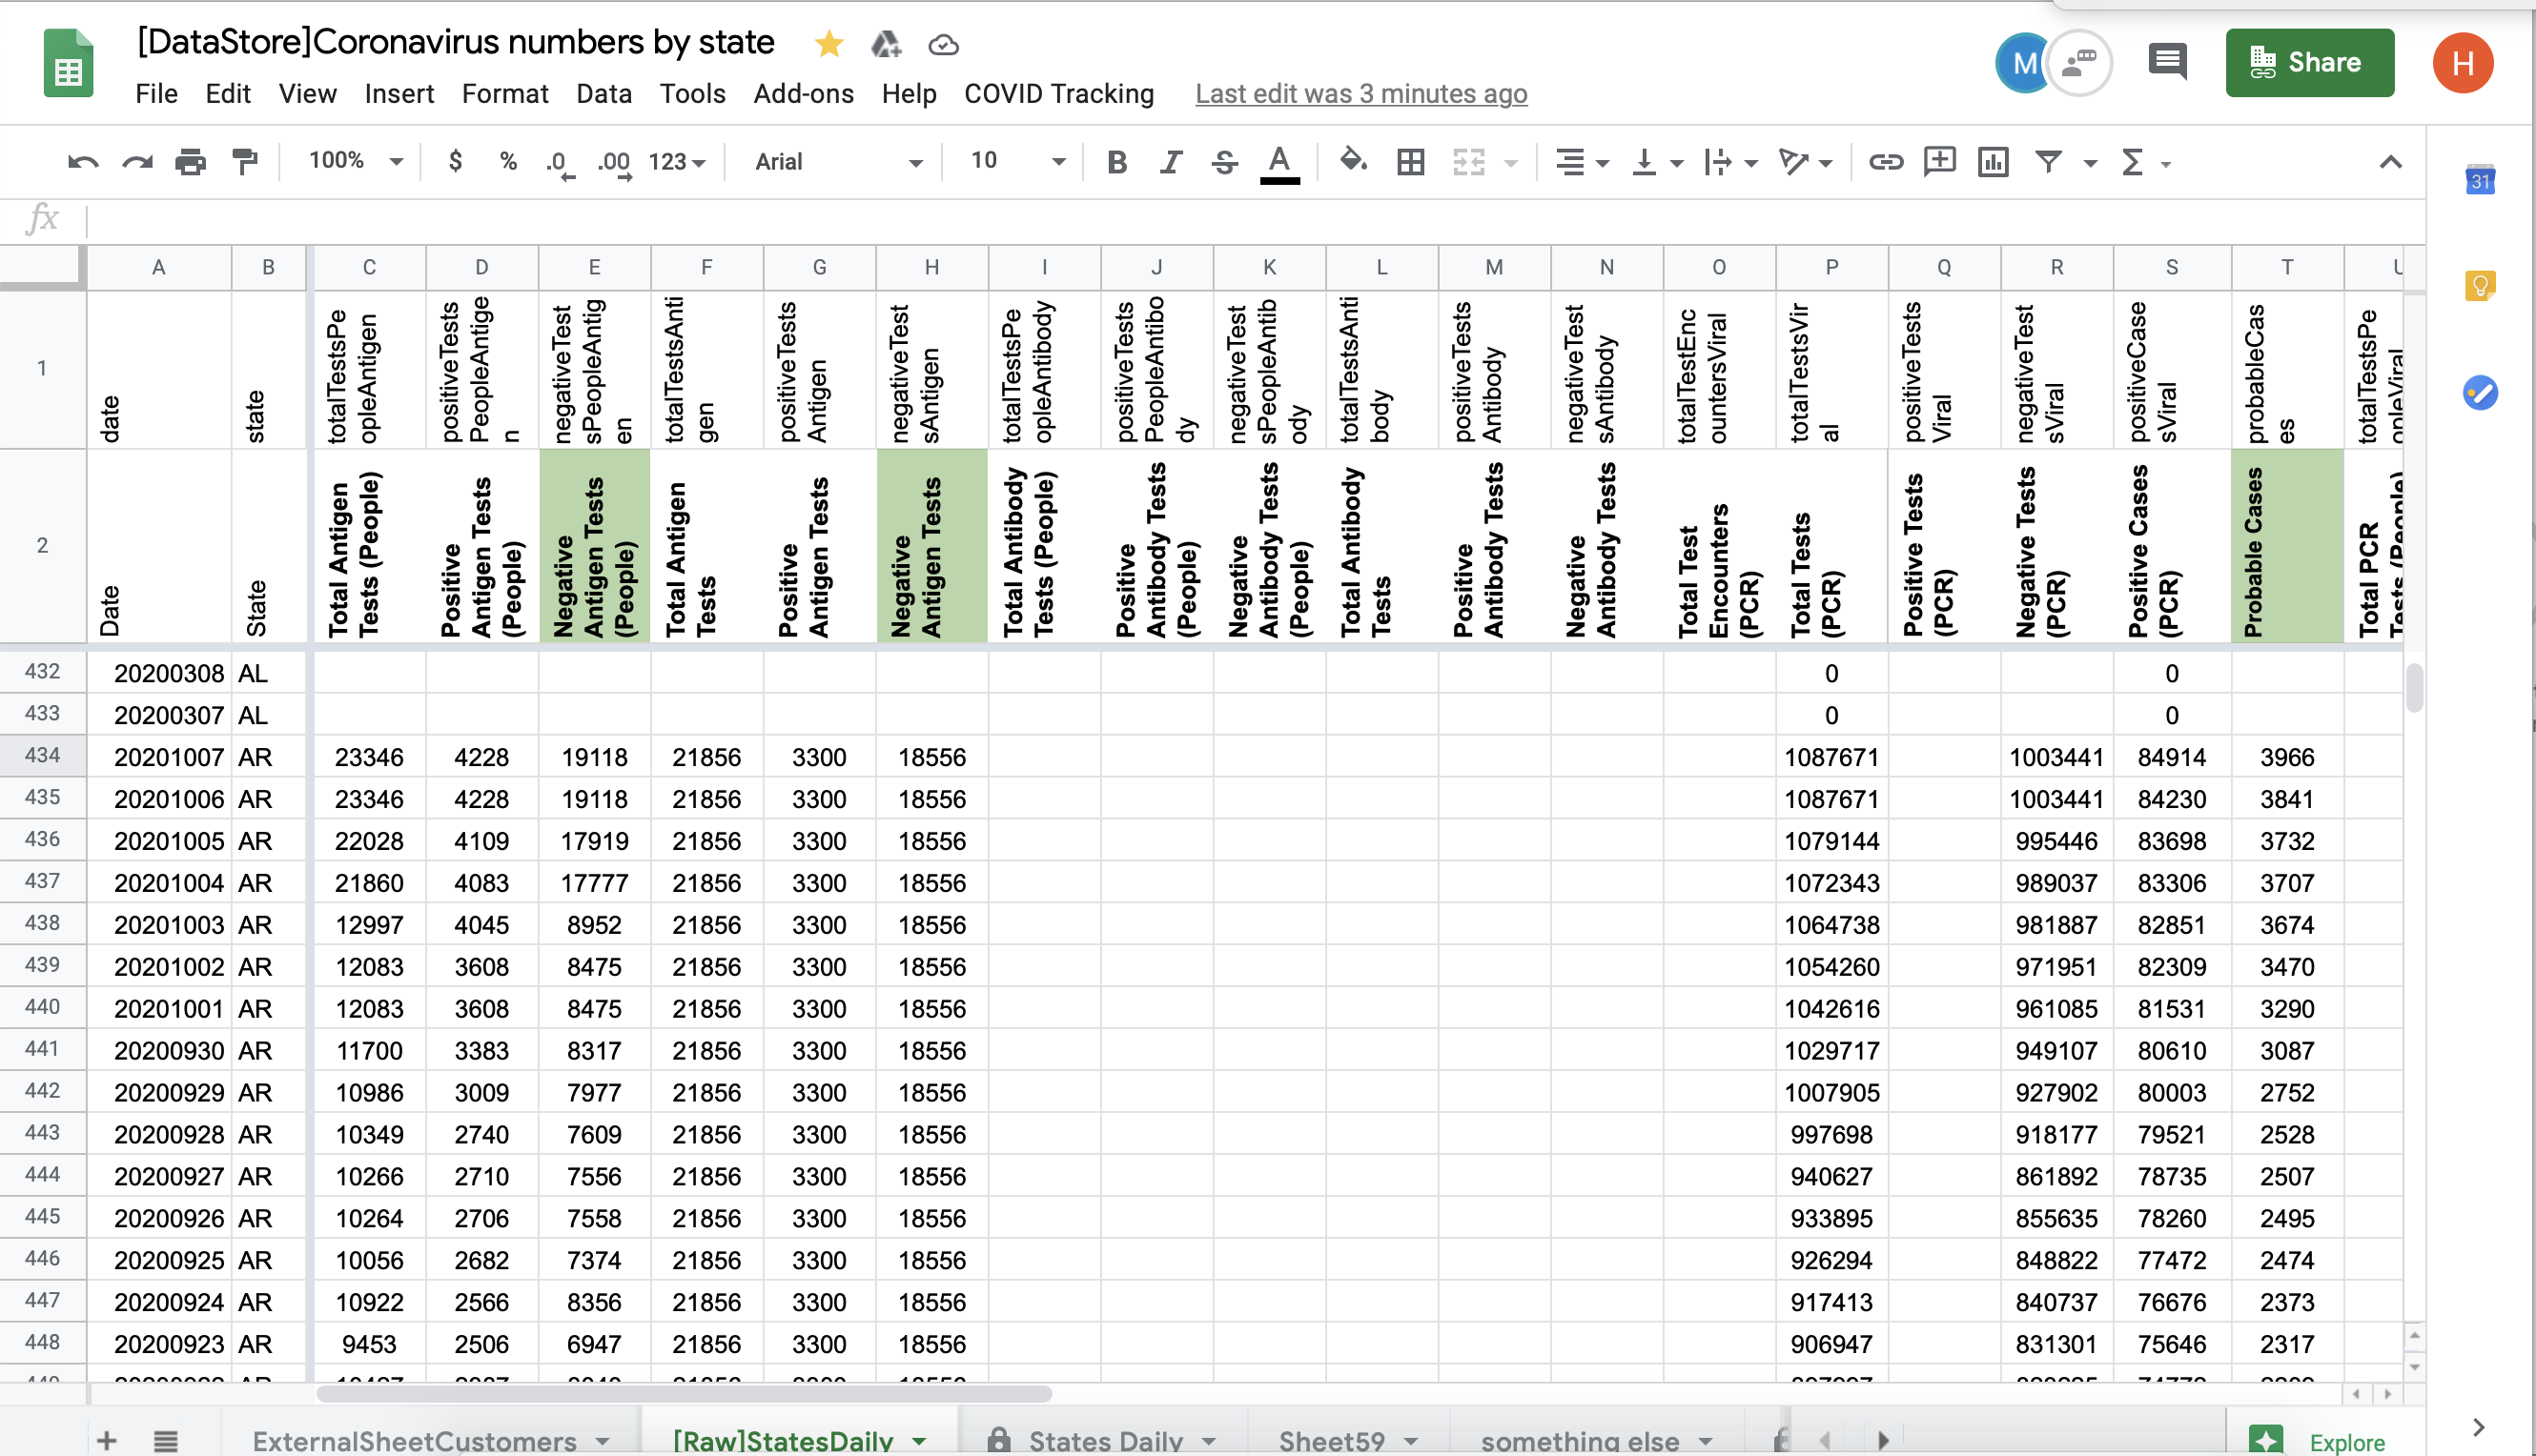Image resolution: width=2536 pixels, height=1456 pixels.
Task: Insert a comment from toolbar
Action: coord(1939,161)
